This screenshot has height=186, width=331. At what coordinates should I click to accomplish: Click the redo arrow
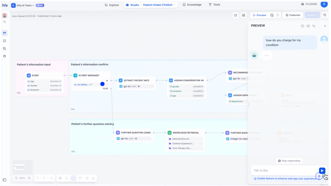coord(44,178)
